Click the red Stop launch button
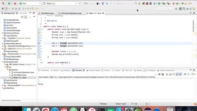Viewport: 197px width, 111px height. 15,3
